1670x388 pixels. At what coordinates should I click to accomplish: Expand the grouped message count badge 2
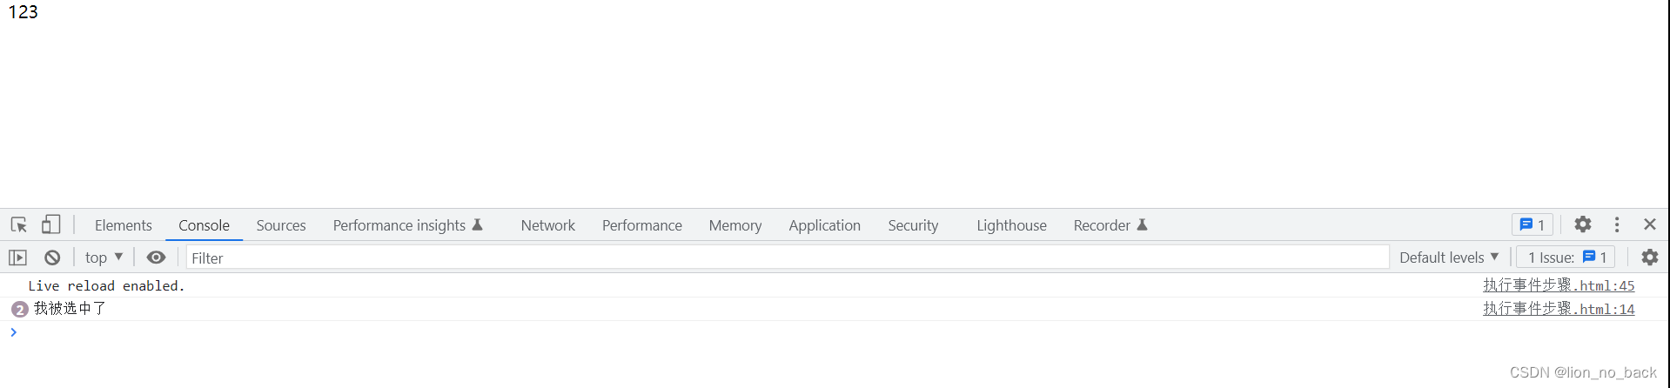(x=19, y=309)
